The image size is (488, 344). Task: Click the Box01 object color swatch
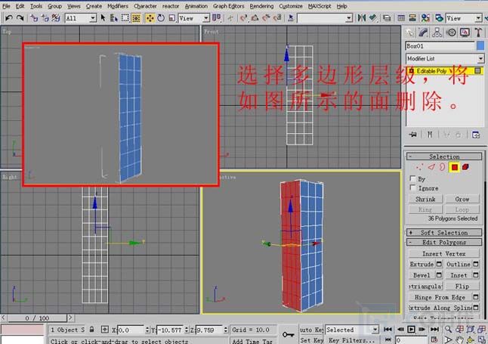[x=480, y=46]
